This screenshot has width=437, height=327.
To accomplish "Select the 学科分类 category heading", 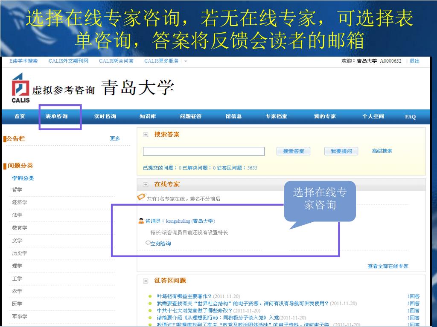I will (23, 178).
